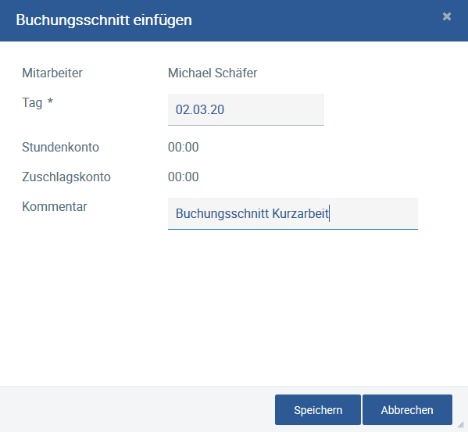The width and height of the screenshot is (468, 432).
Task: Click the Tag label
Action: click(x=32, y=103)
